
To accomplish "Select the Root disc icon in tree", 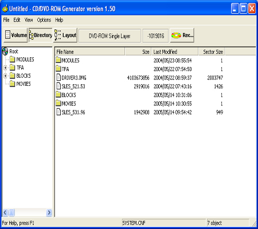I will coord(5,51).
